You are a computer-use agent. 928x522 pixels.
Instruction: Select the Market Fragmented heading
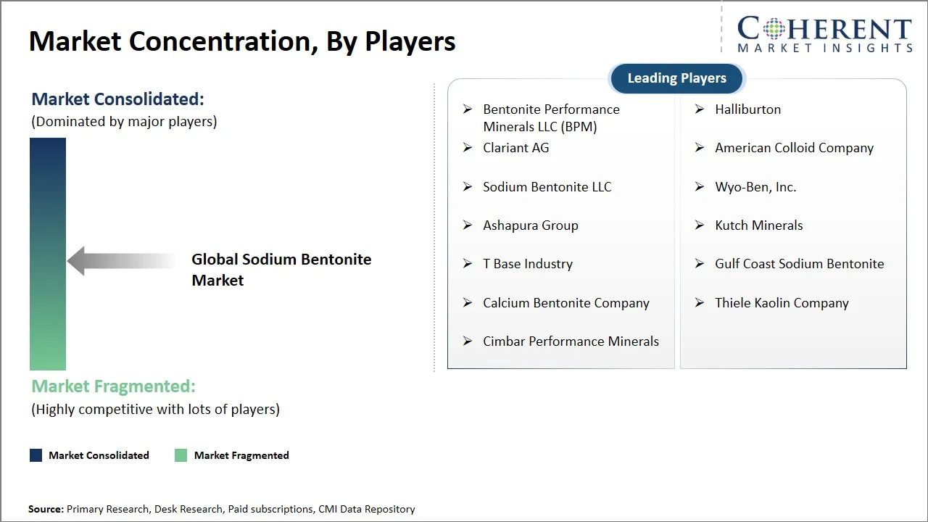click(x=113, y=386)
